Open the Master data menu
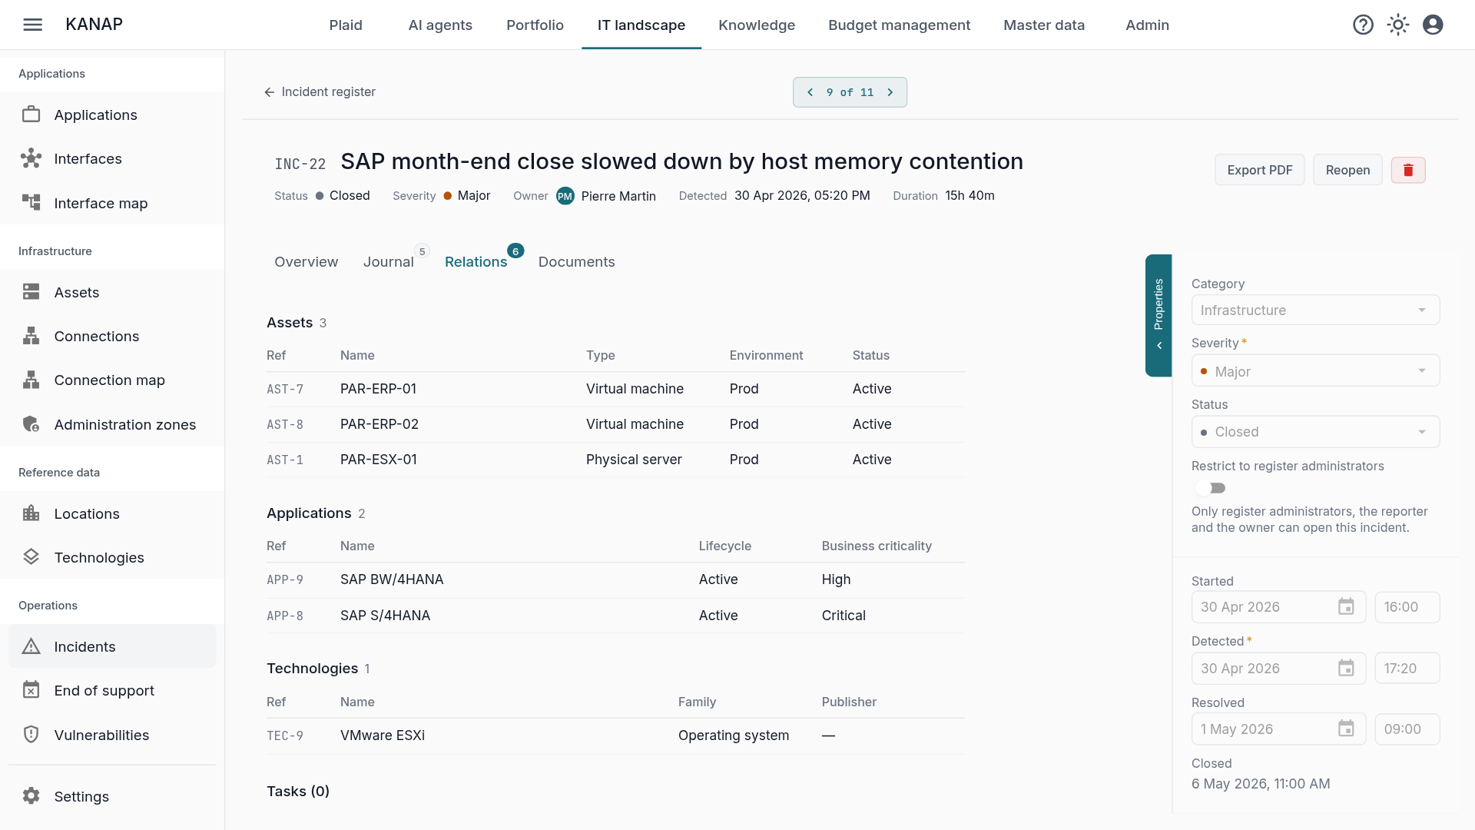Screen dimensions: 1475x830 pyautogui.click(x=1044, y=25)
